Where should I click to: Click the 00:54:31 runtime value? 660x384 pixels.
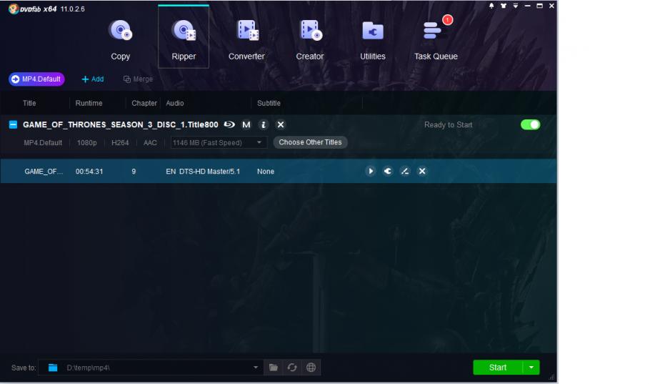pos(89,171)
